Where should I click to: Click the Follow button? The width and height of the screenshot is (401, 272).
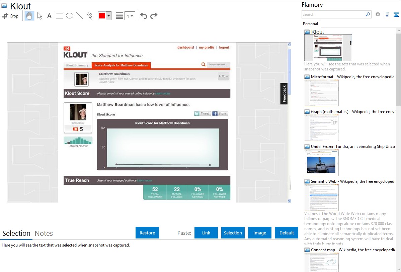(x=223, y=76)
